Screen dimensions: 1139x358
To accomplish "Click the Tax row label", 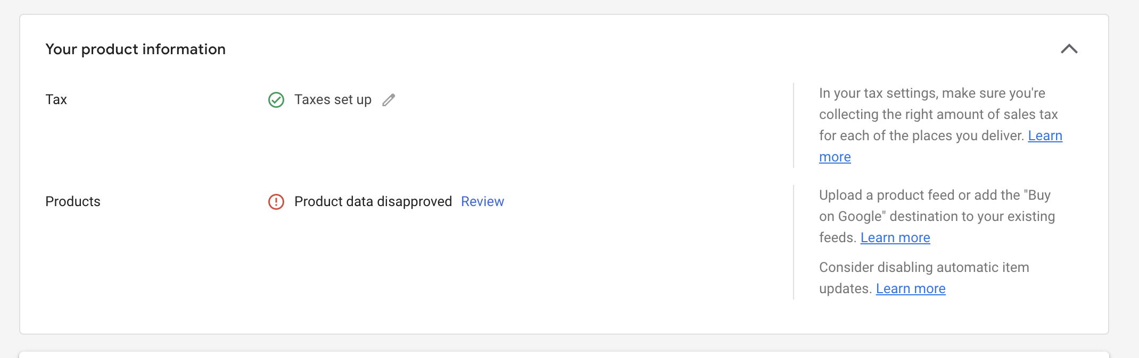I will [56, 100].
